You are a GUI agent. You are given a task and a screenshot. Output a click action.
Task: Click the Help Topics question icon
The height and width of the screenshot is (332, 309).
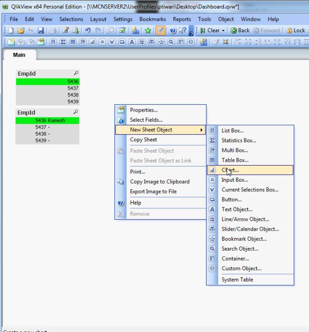click(173, 30)
